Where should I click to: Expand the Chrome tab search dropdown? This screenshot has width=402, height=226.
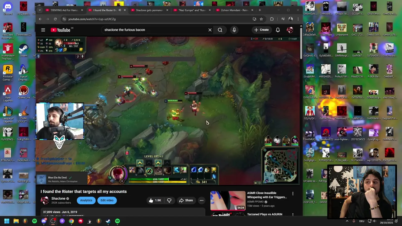pos(40,10)
